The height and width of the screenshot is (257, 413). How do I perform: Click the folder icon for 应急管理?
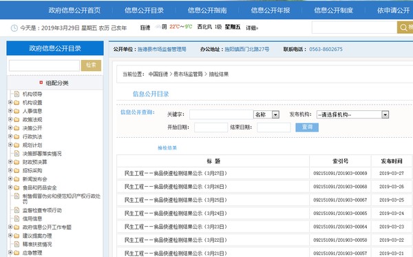[17, 253]
